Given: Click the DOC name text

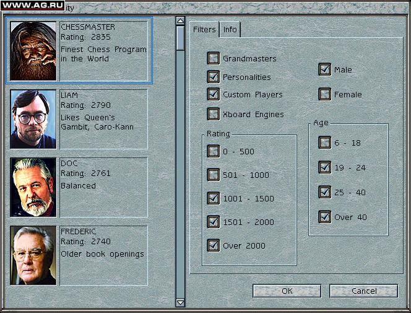Looking at the screenshot, I should [x=69, y=164].
